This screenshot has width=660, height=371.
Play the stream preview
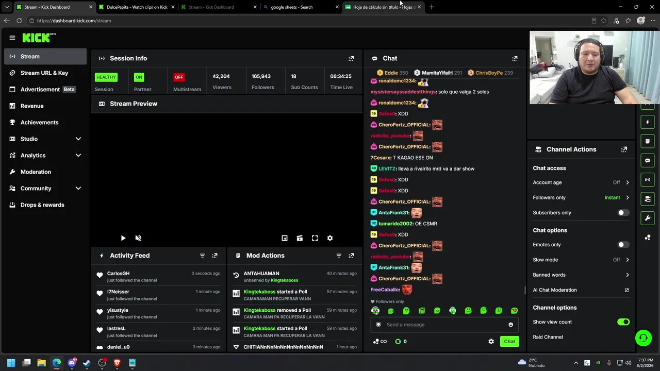[123, 238]
